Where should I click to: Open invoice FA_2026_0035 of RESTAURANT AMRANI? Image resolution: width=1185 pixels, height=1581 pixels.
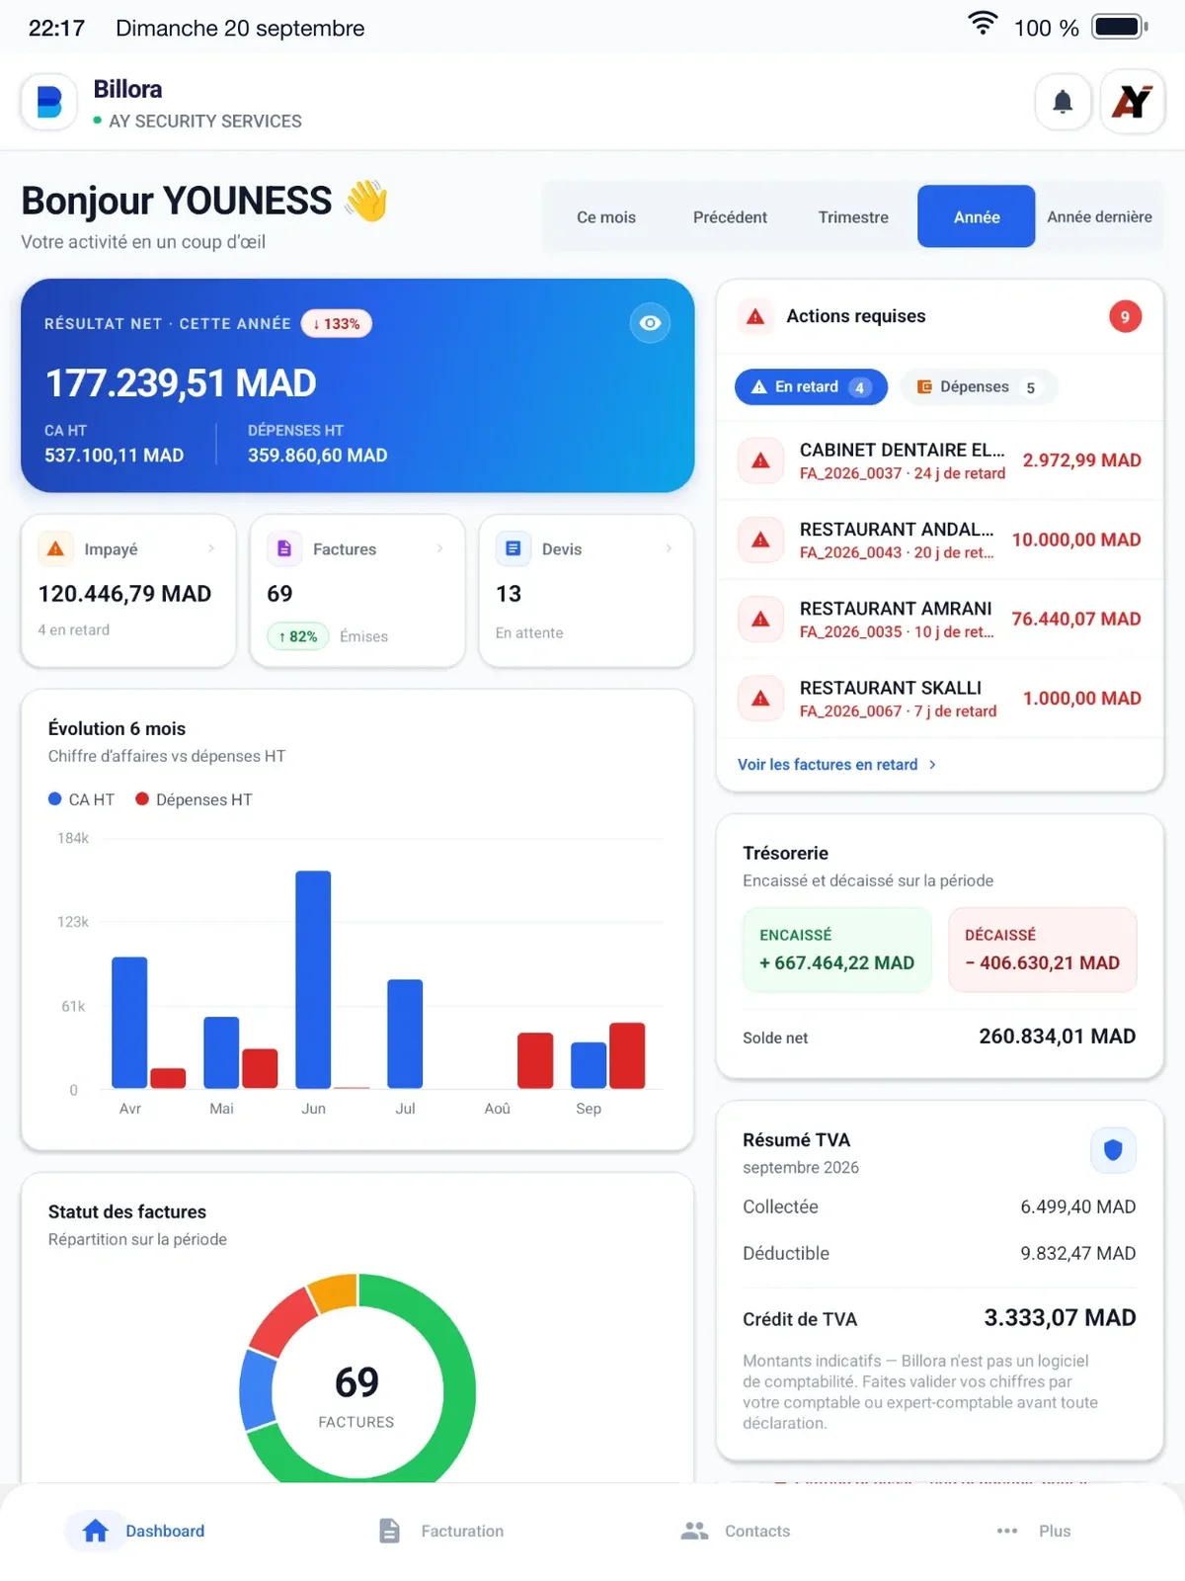939,620
